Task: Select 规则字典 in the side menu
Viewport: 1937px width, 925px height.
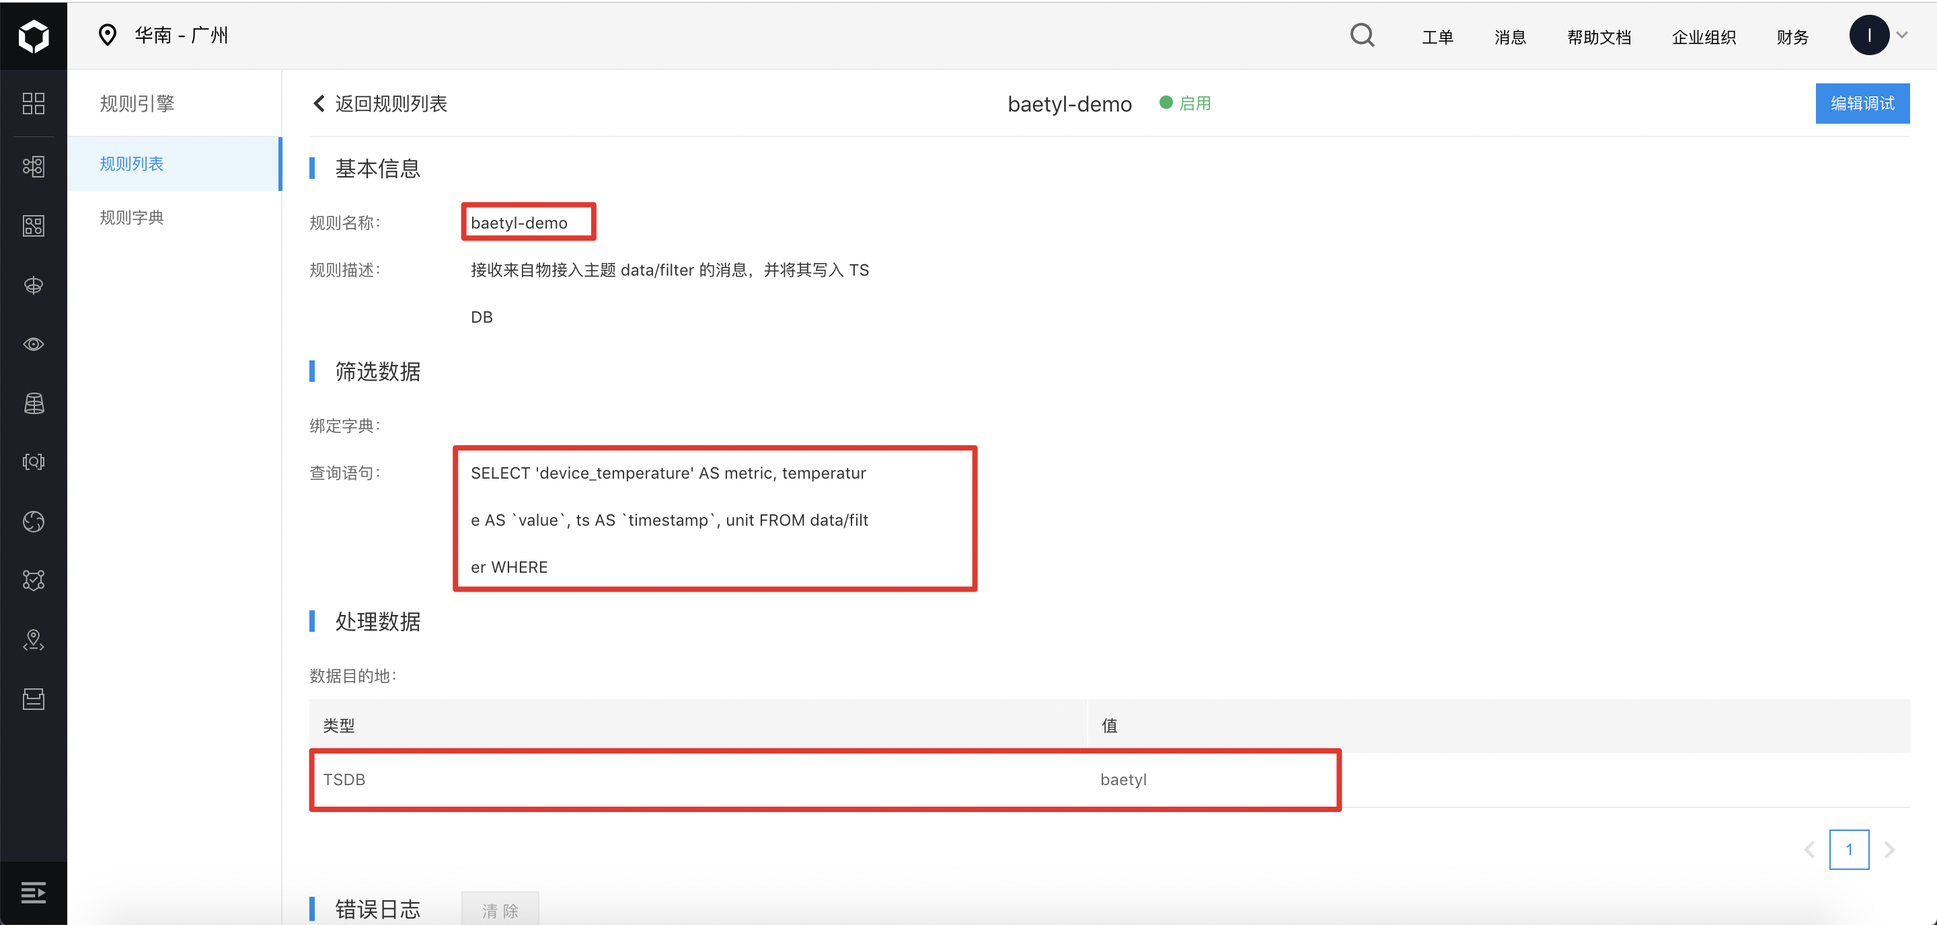Action: [x=174, y=218]
